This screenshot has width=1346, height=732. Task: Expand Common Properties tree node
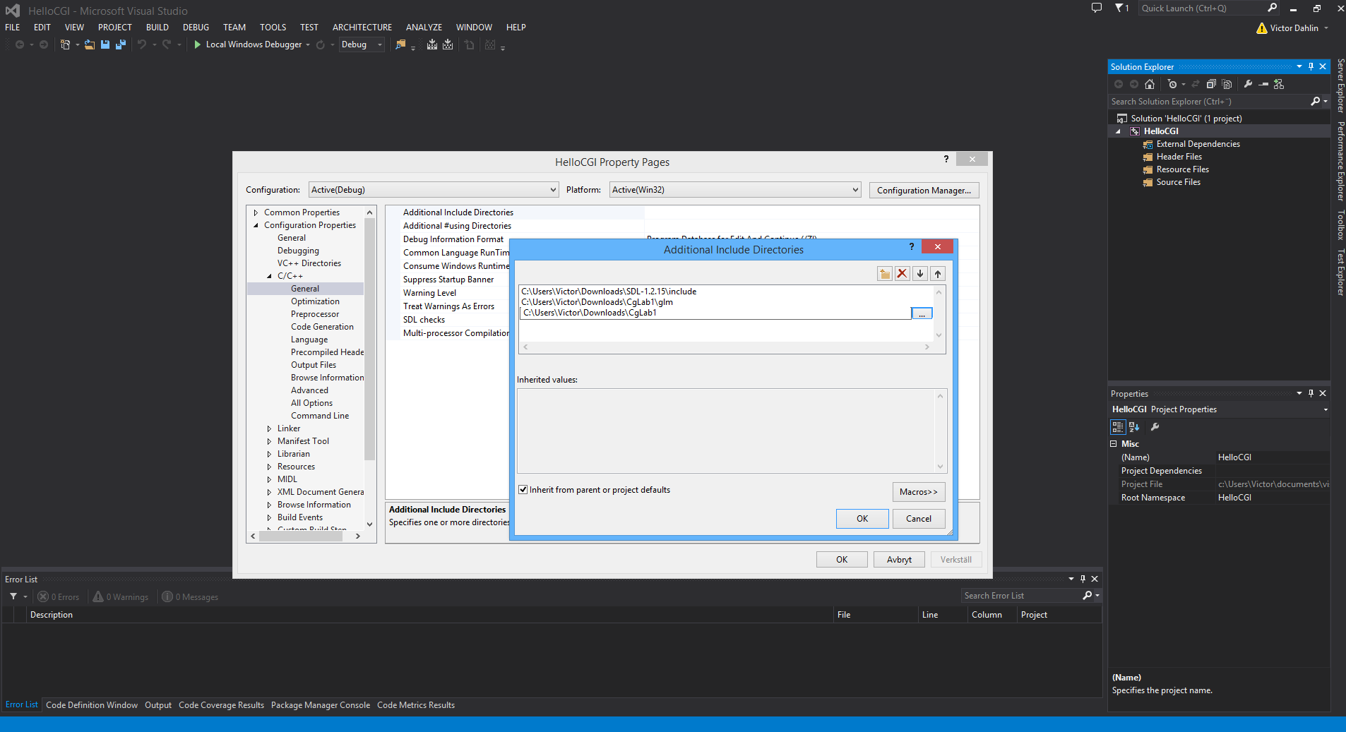pos(256,212)
